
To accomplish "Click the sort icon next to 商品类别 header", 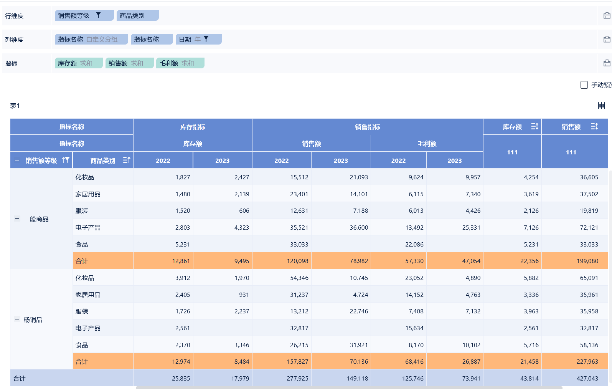I will coord(127,160).
